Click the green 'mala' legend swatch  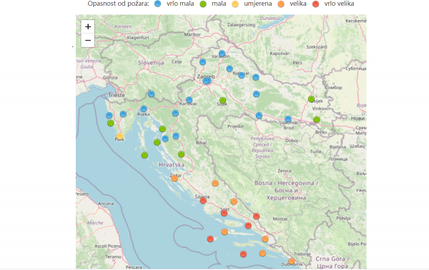203,4
